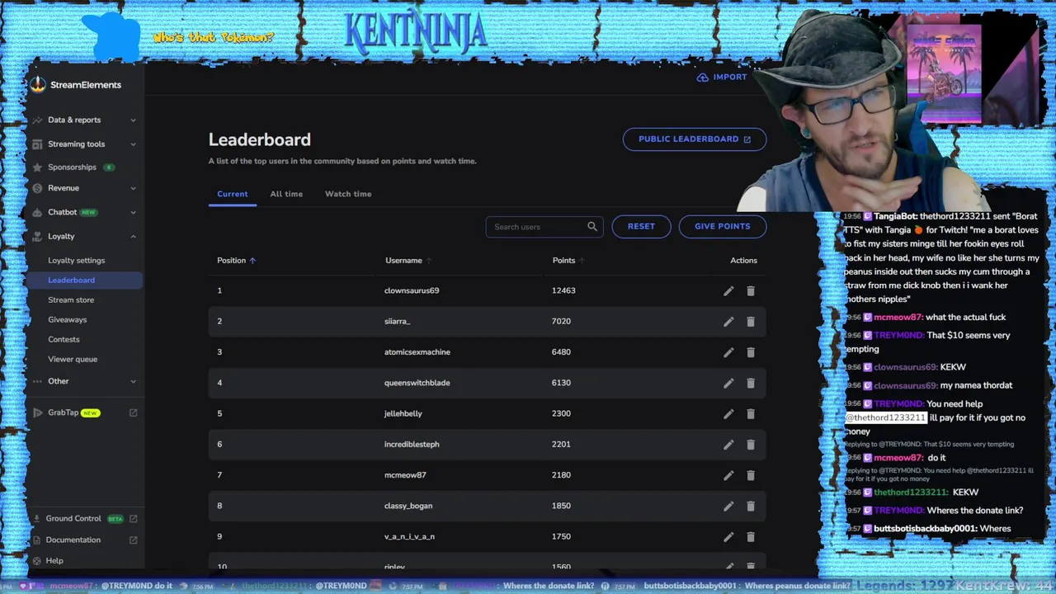Switch to the Current tab

coord(232,194)
